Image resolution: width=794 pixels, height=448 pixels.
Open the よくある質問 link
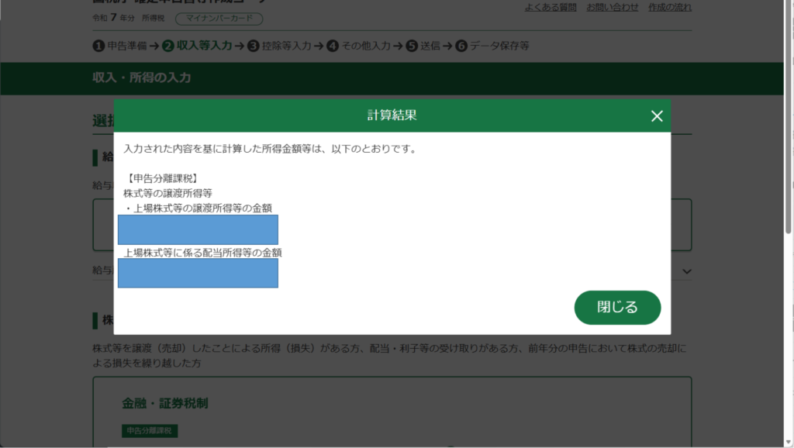(x=551, y=8)
